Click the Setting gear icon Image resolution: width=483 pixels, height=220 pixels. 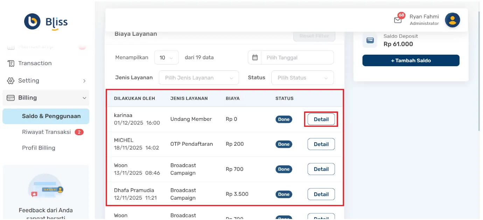pos(11,81)
